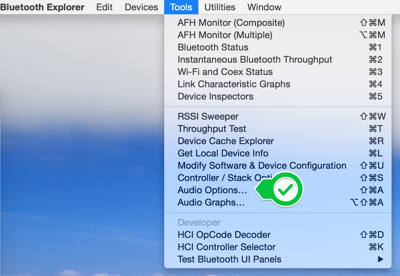
Task: Select AFH Monitor (Multiple)
Action: [x=278, y=35]
